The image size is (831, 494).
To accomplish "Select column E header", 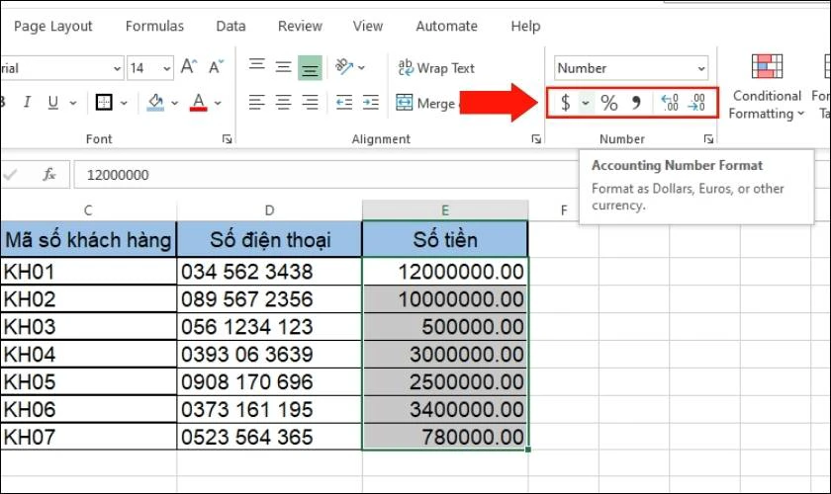I will click(x=445, y=210).
